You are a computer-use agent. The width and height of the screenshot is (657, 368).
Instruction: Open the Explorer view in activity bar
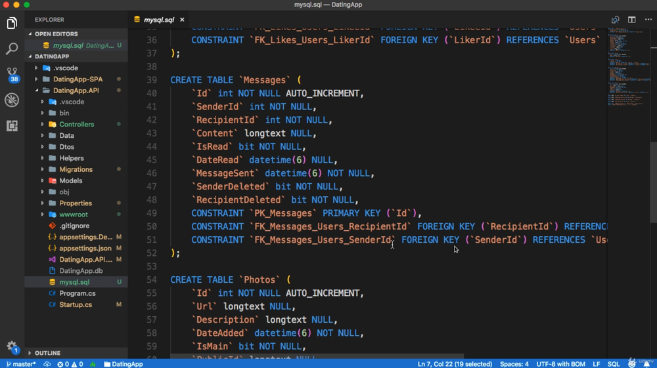pos(12,23)
